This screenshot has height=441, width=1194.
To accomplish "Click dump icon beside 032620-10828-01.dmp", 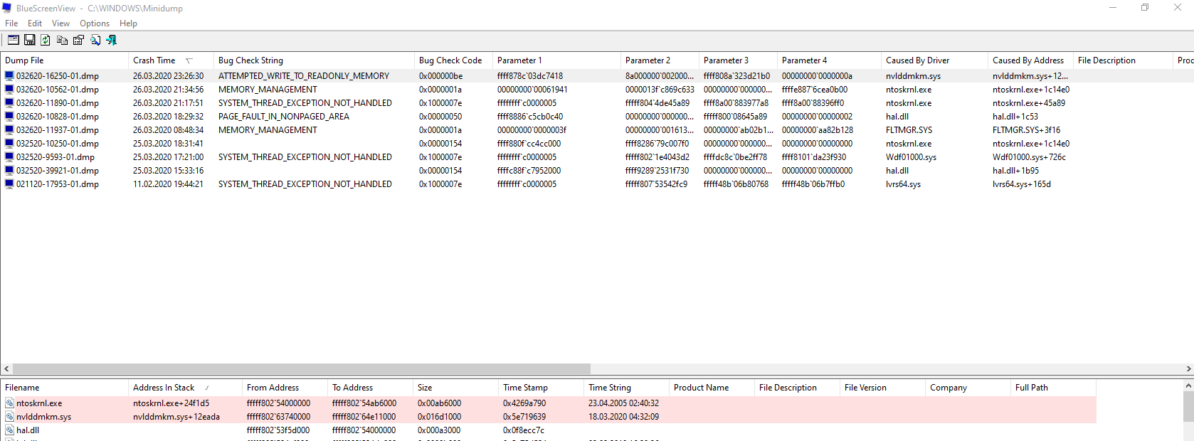I will [x=9, y=116].
